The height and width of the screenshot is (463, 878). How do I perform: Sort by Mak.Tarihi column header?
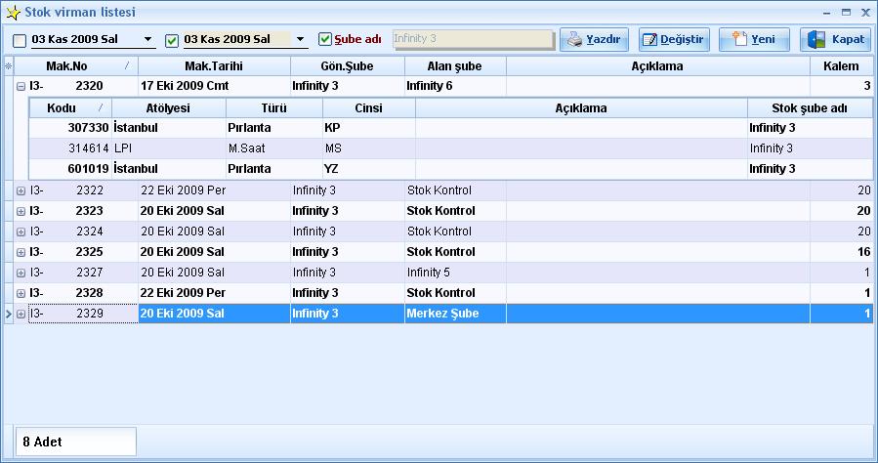(214, 66)
